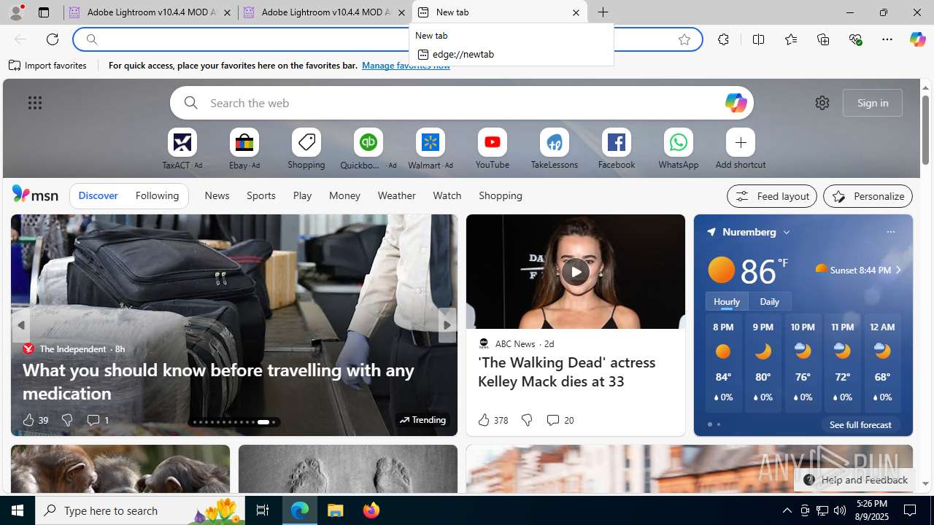Refresh the current page
This screenshot has width=934, height=525.
(x=53, y=39)
